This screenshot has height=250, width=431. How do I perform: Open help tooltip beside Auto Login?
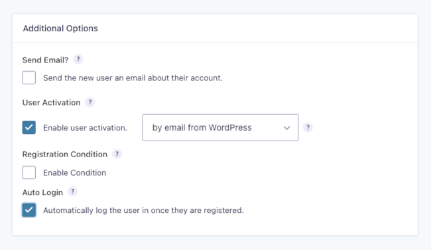(x=72, y=192)
